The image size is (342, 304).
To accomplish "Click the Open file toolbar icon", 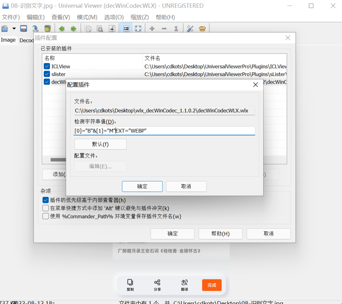I will (5, 29).
